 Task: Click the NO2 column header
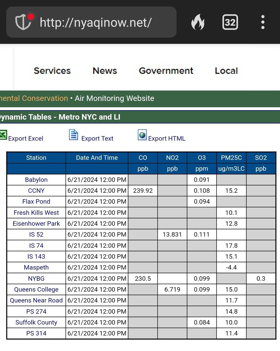[172, 158]
